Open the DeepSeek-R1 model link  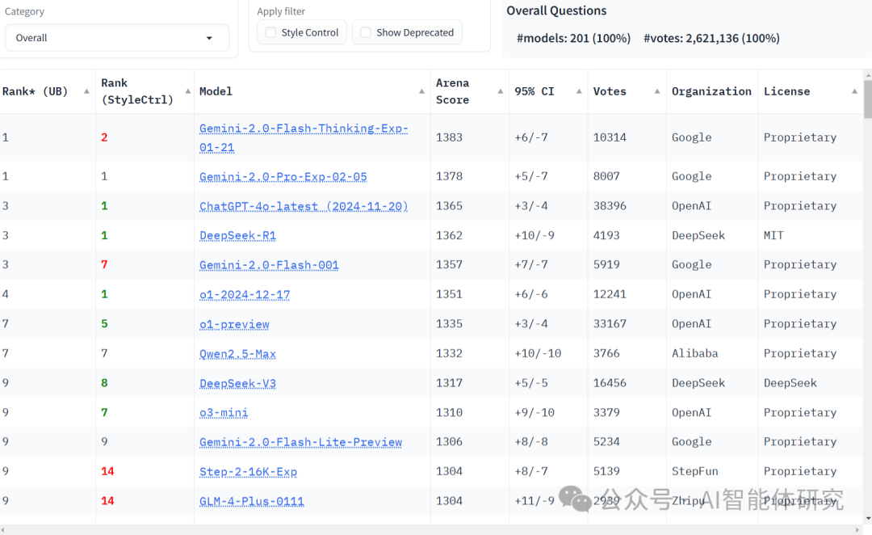tap(237, 235)
